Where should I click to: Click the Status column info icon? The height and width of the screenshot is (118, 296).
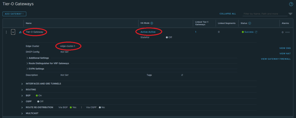249,23
